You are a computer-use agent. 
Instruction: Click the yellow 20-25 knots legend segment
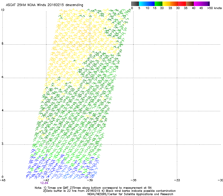tap(166, 4)
